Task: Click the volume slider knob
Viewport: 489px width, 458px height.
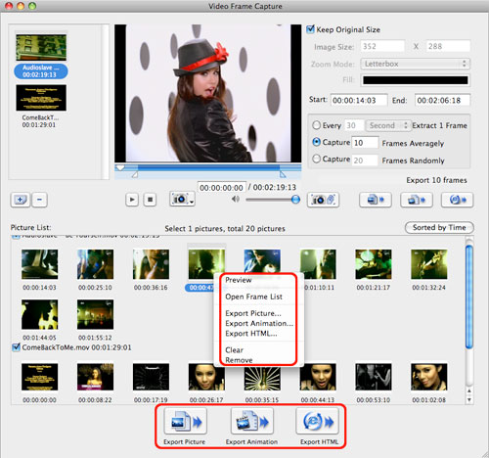Action: pyautogui.click(x=295, y=199)
